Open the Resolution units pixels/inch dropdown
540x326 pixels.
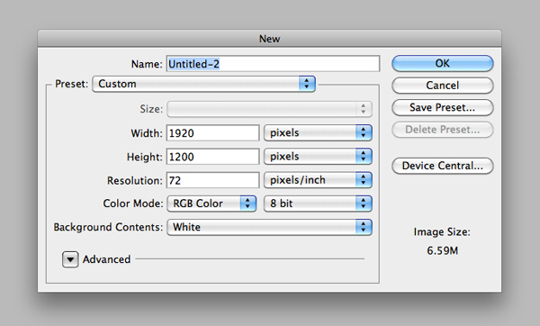pos(318,180)
